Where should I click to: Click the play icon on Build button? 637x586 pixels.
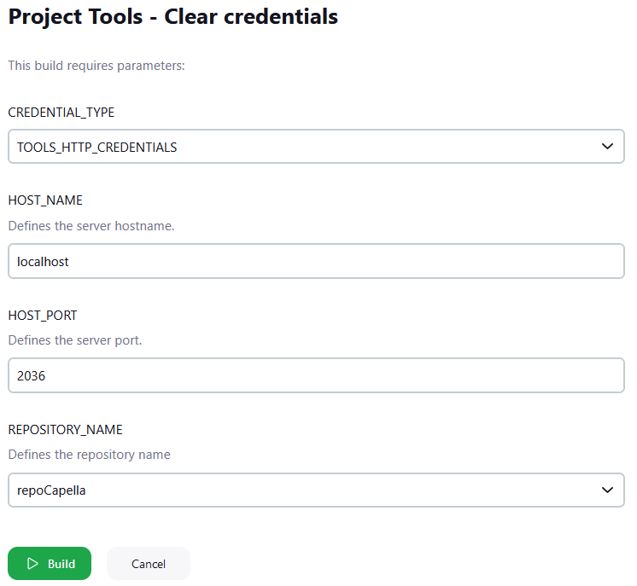[x=32, y=564]
